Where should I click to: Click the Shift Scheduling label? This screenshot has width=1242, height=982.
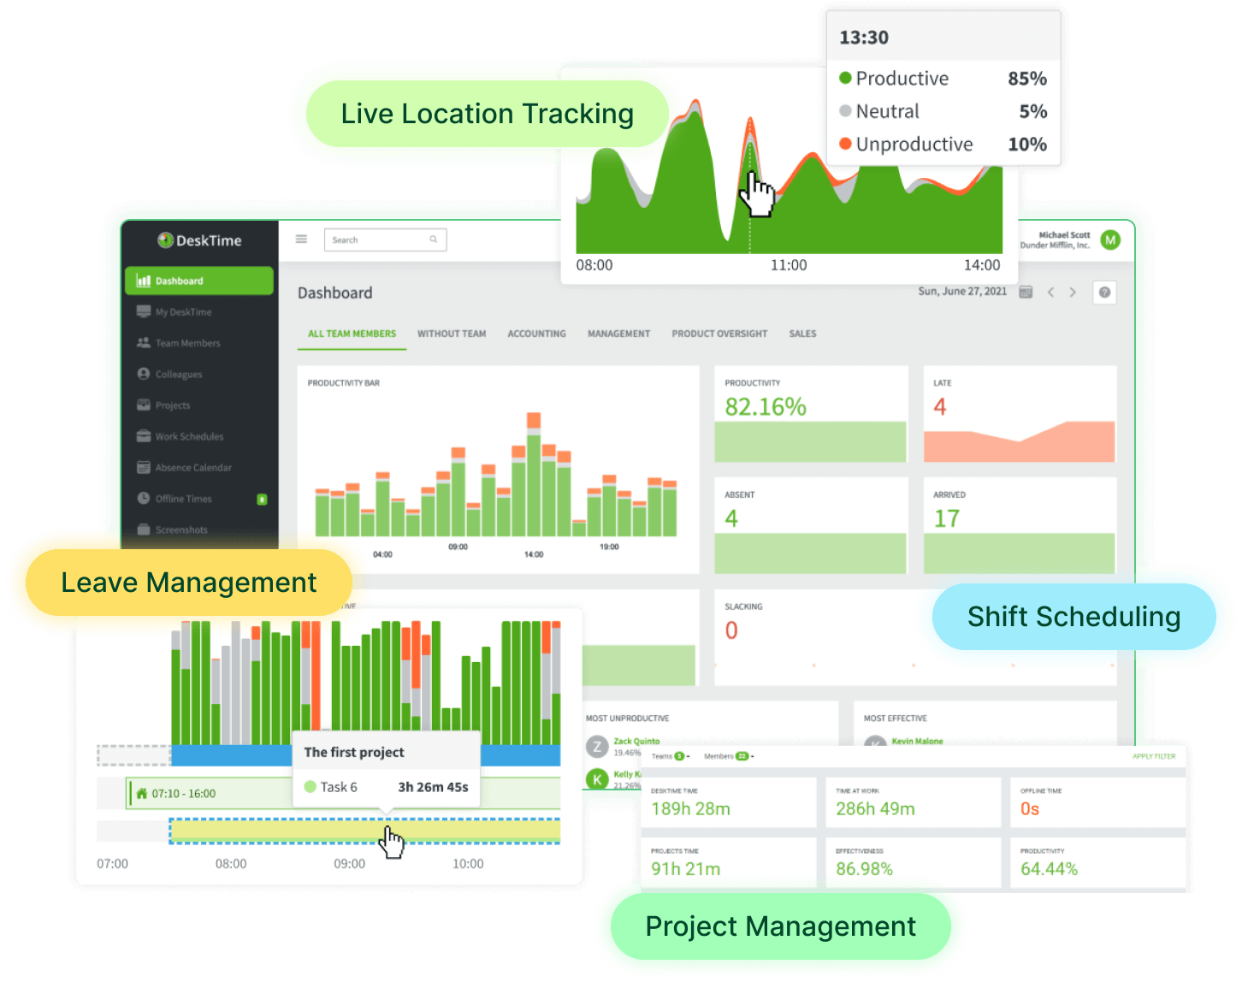click(1073, 617)
